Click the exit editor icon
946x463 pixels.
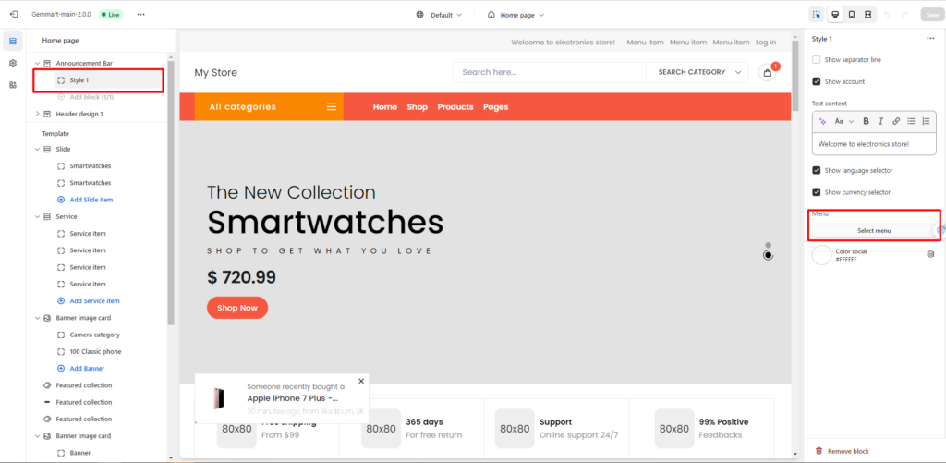pyautogui.click(x=14, y=14)
